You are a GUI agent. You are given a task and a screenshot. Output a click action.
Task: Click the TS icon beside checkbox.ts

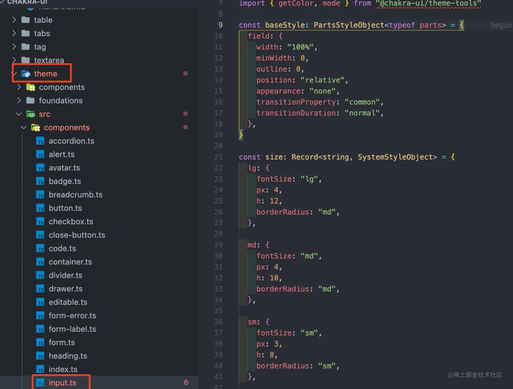[x=40, y=222]
